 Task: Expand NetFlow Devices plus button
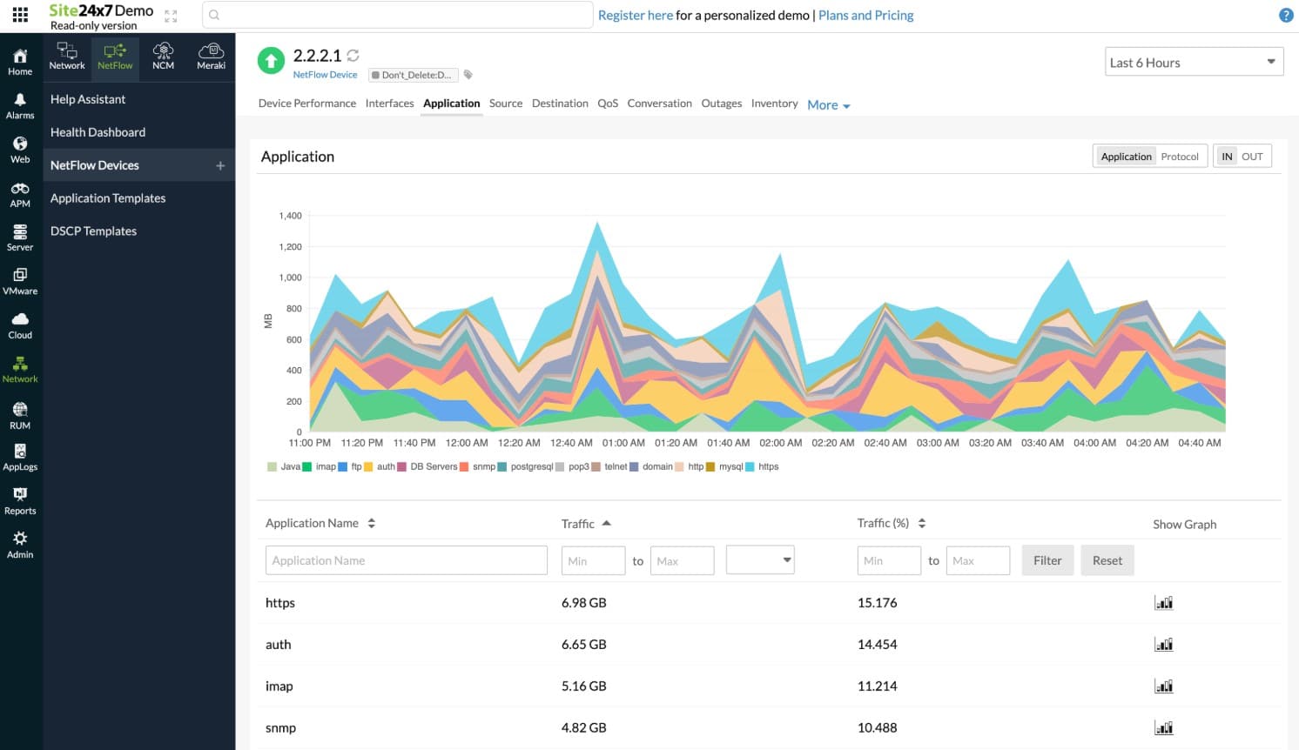pyautogui.click(x=220, y=165)
